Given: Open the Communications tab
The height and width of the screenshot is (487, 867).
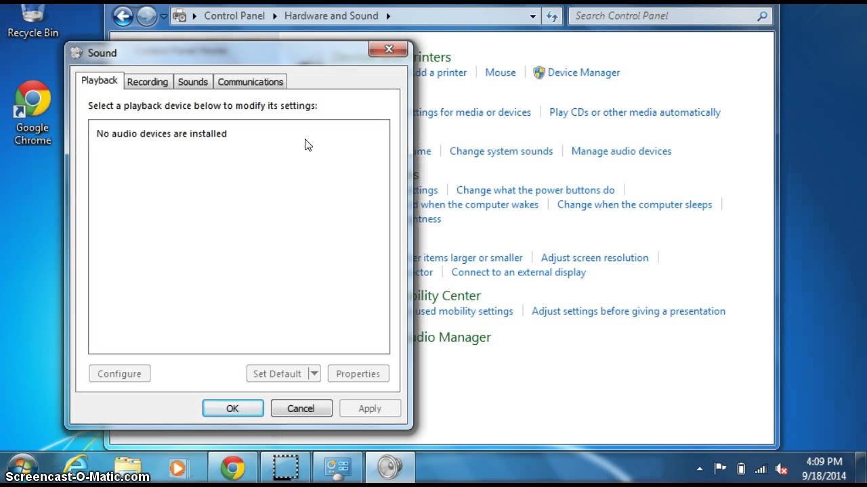Looking at the screenshot, I should (x=250, y=81).
